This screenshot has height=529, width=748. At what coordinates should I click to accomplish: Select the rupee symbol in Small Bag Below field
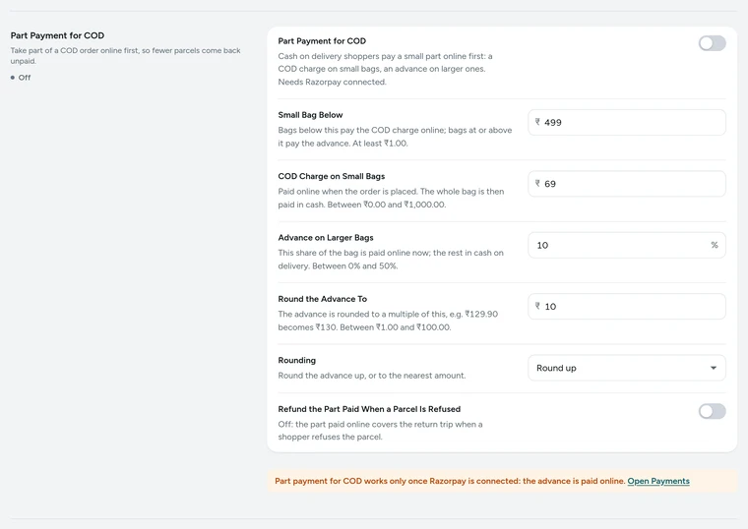point(537,122)
